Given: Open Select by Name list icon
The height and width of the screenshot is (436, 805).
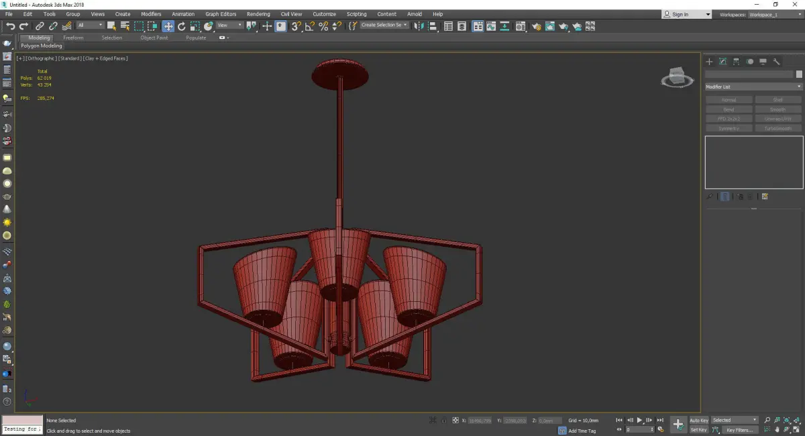Looking at the screenshot, I should coord(125,26).
